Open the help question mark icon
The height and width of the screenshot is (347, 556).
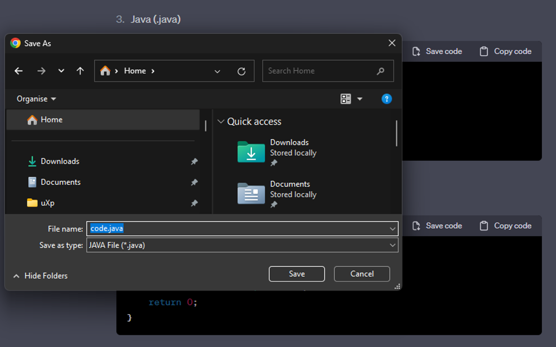coord(387,99)
